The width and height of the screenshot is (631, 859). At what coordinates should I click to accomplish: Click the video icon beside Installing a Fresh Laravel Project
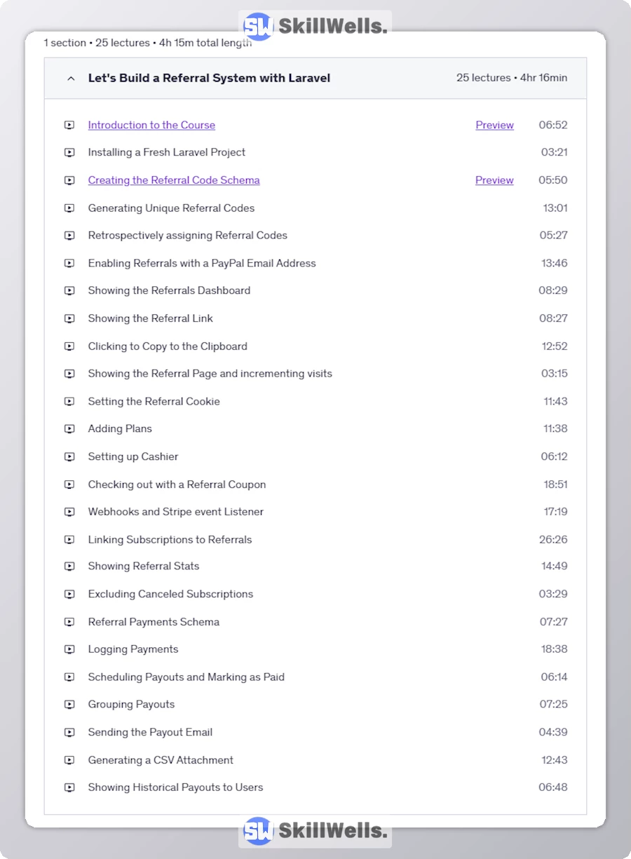point(69,153)
